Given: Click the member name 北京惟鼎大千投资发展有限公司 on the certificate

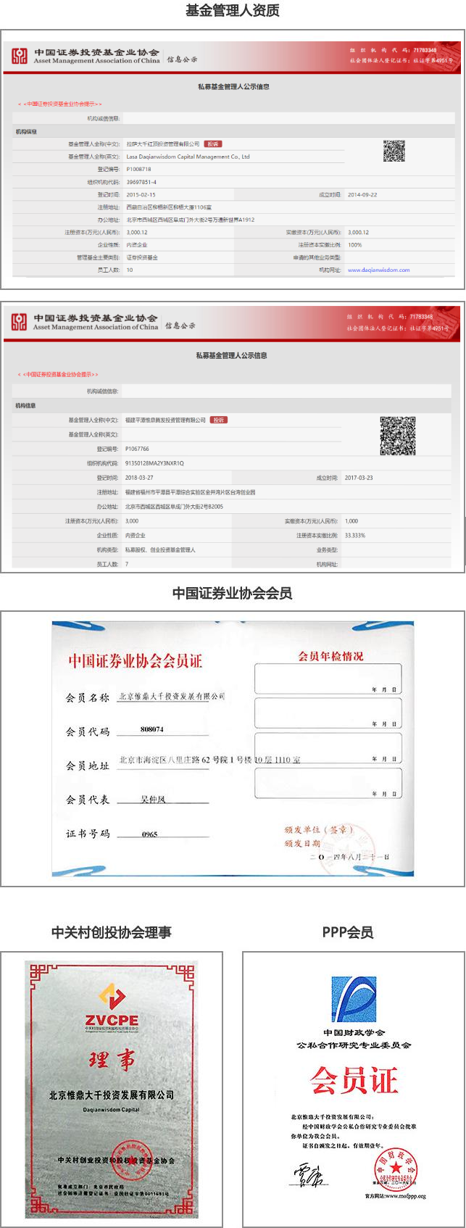Looking at the screenshot, I should click(172, 696).
